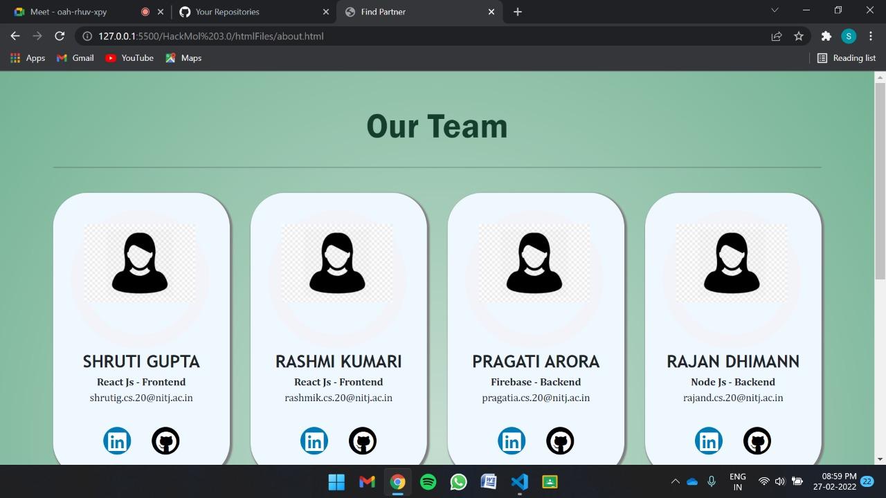
Task: Switch to the Meet - oah-rhuv-xpy tab
Action: click(69, 12)
